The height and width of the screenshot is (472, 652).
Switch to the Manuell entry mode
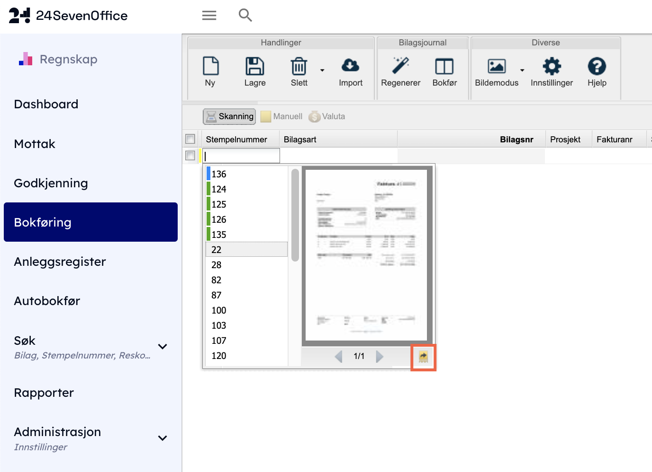click(281, 116)
